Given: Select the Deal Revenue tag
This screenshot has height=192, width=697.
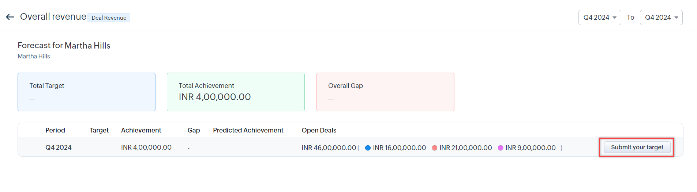Looking at the screenshot, I should pos(109,18).
